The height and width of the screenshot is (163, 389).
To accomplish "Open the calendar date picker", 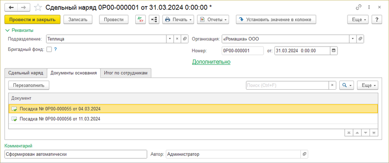I will tap(334, 50).
